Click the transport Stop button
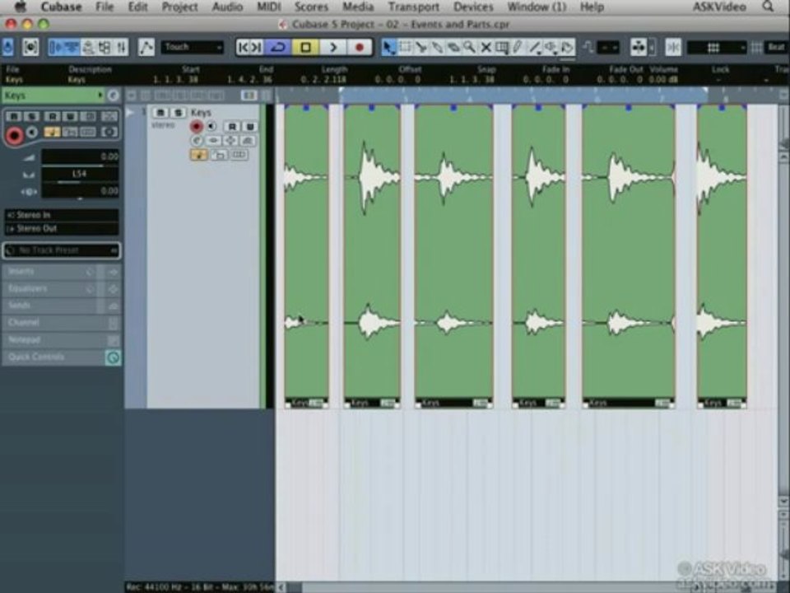 (305, 48)
